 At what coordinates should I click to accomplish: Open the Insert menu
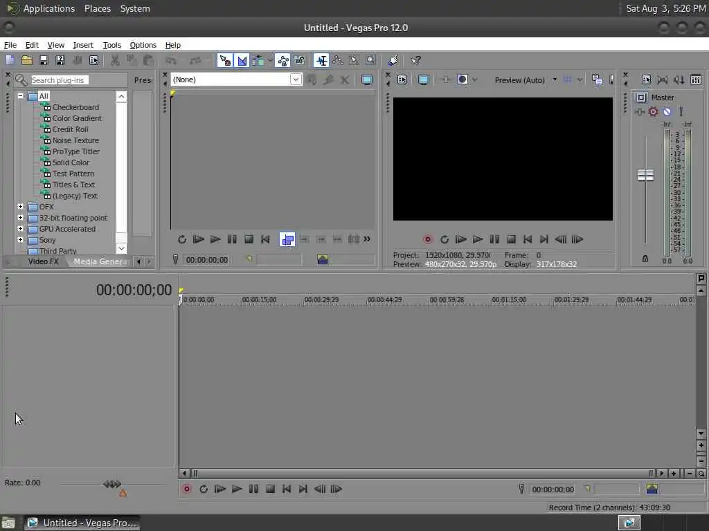pyautogui.click(x=83, y=45)
